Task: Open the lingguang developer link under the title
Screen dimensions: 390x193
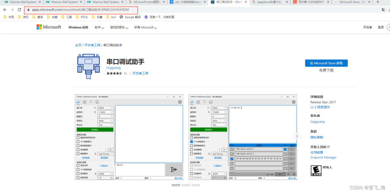Action: 113,68
